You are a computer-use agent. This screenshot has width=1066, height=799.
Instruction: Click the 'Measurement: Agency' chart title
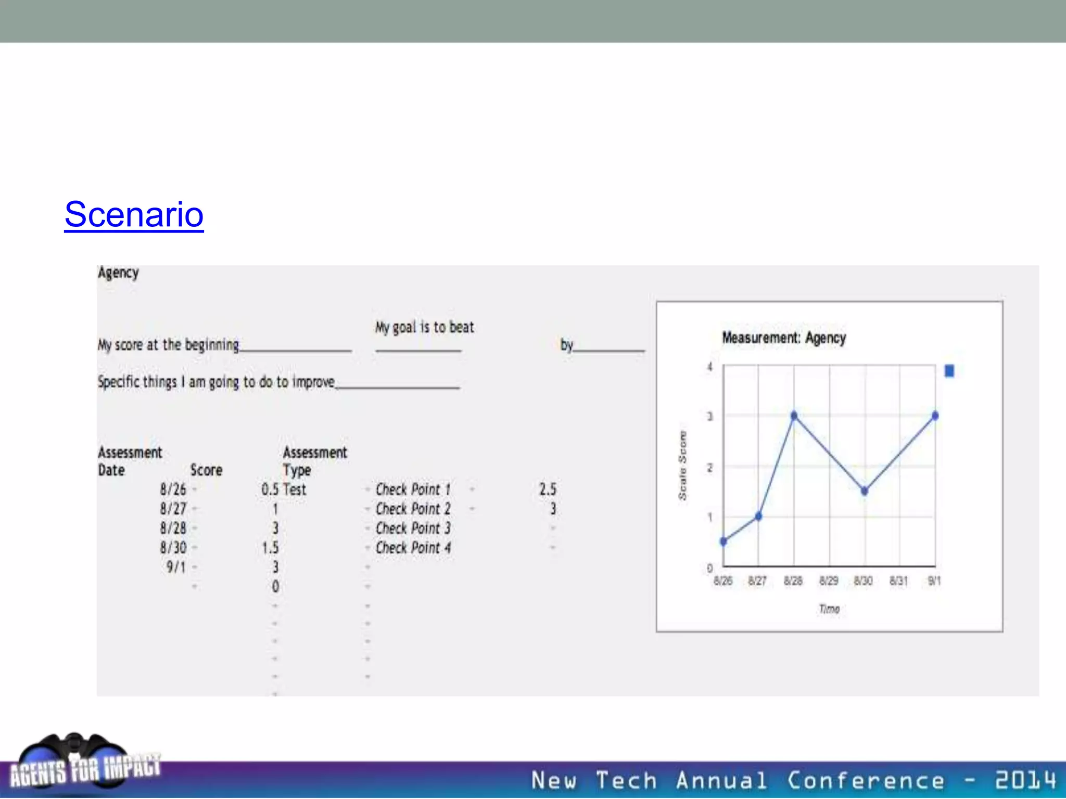783,338
